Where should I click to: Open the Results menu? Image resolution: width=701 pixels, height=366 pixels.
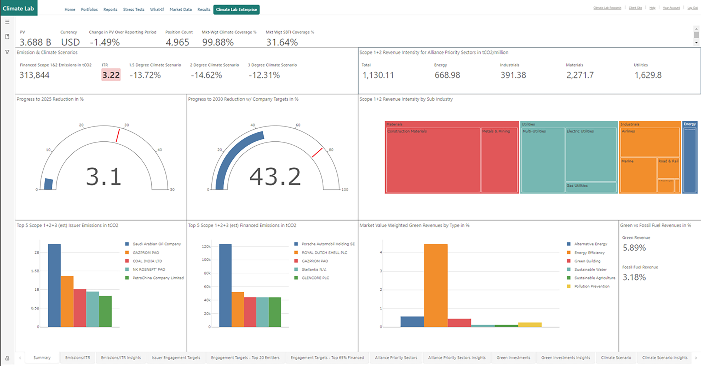pos(204,9)
